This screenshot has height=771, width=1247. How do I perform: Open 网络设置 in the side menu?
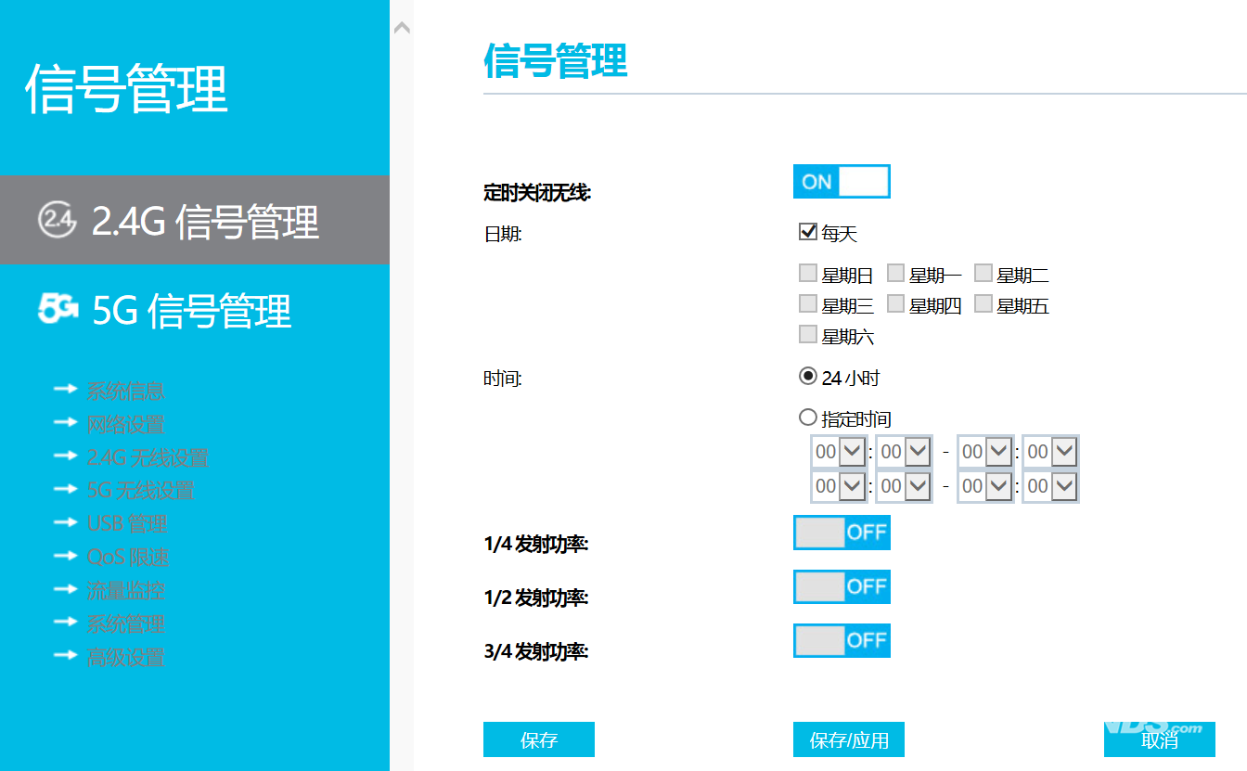pos(125,424)
